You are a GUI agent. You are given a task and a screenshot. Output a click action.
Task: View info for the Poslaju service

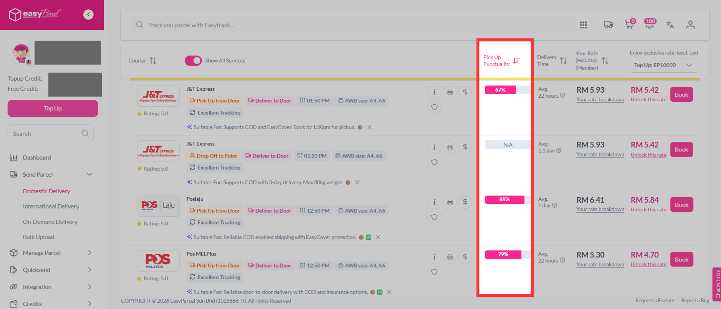click(x=434, y=202)
